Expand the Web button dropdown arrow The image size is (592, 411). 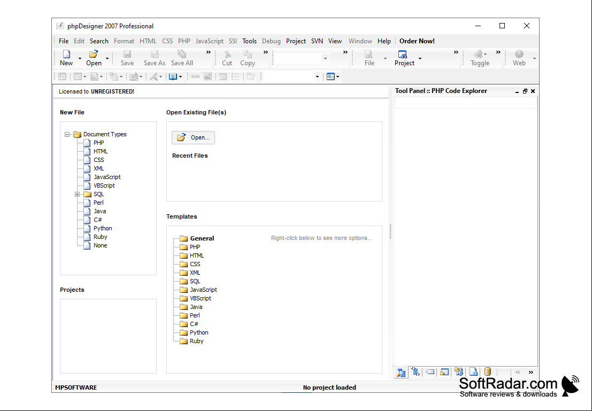[534, 58]
